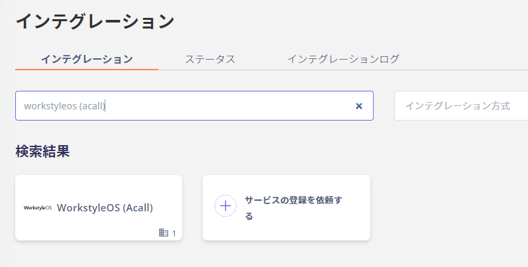Open the インテグレーションログ tab
Image resolution: width=528 pixels, height=267 pixels.
point(343,59)
